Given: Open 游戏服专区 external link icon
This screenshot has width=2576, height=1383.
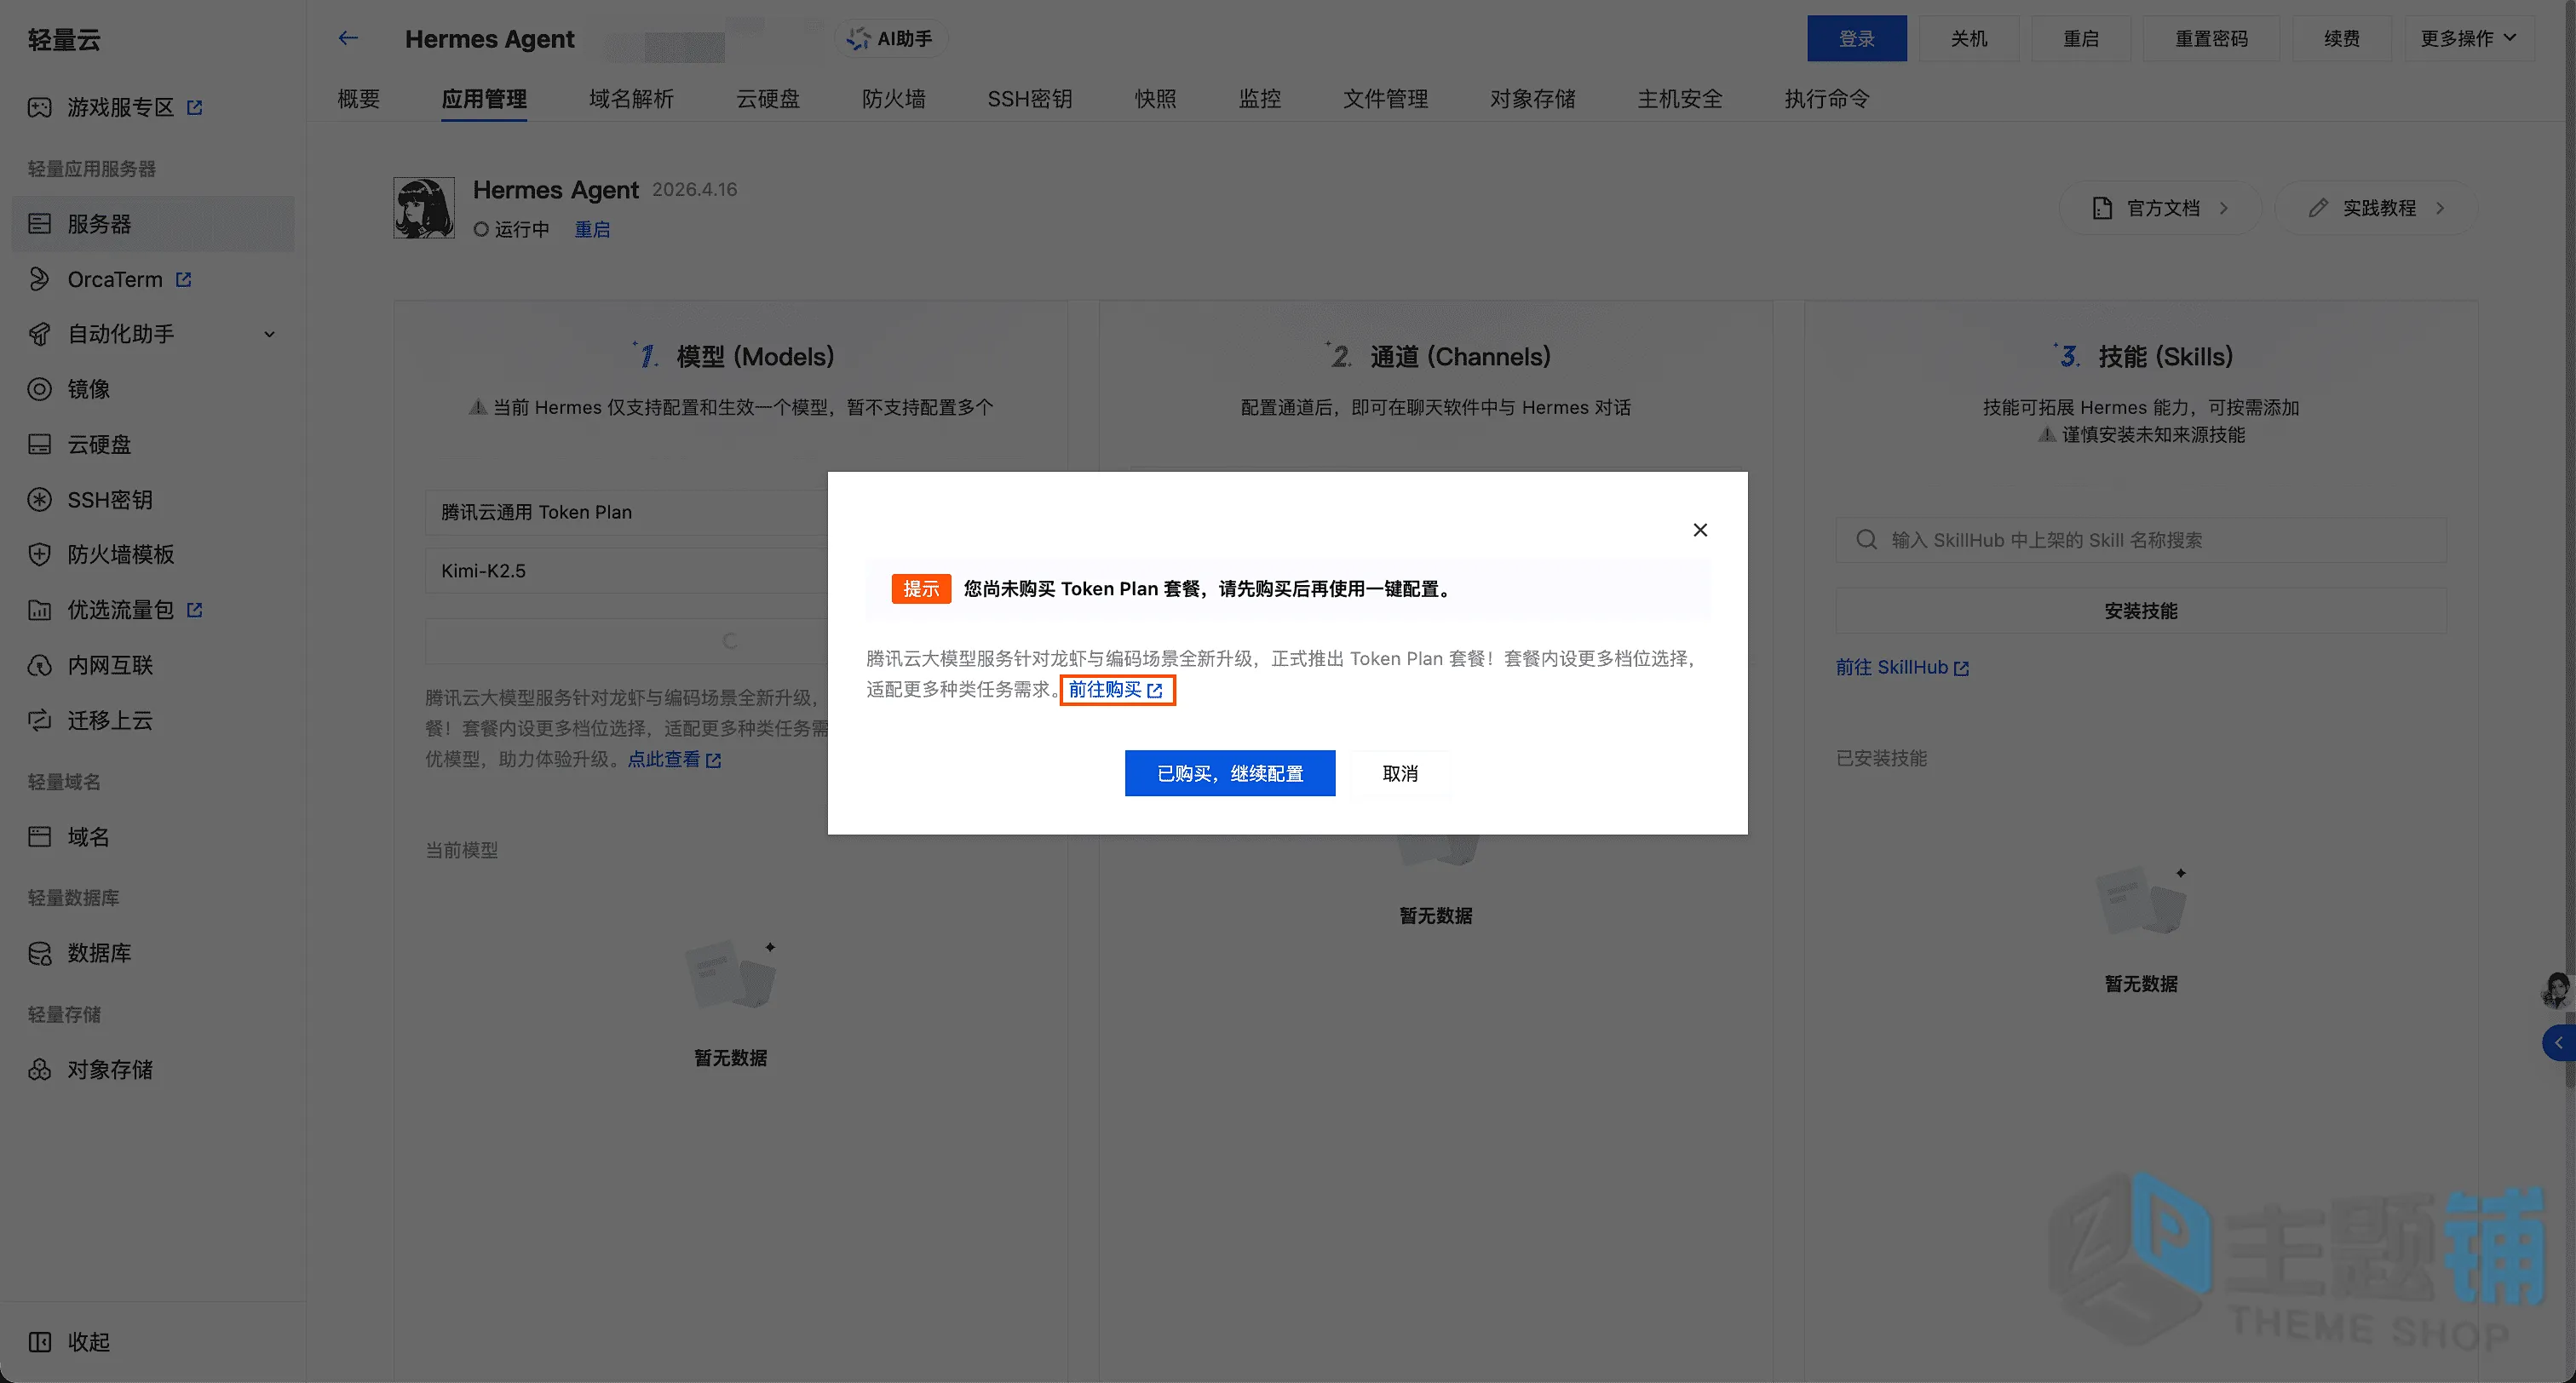Looking at the screenshot, I should pos(195,107).
